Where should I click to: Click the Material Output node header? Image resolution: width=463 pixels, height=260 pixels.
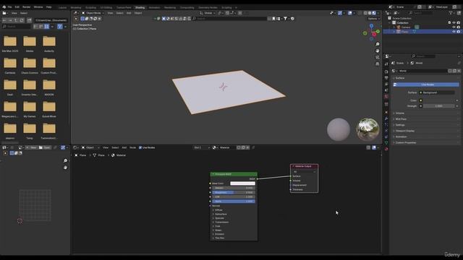[x=304, y=166]
